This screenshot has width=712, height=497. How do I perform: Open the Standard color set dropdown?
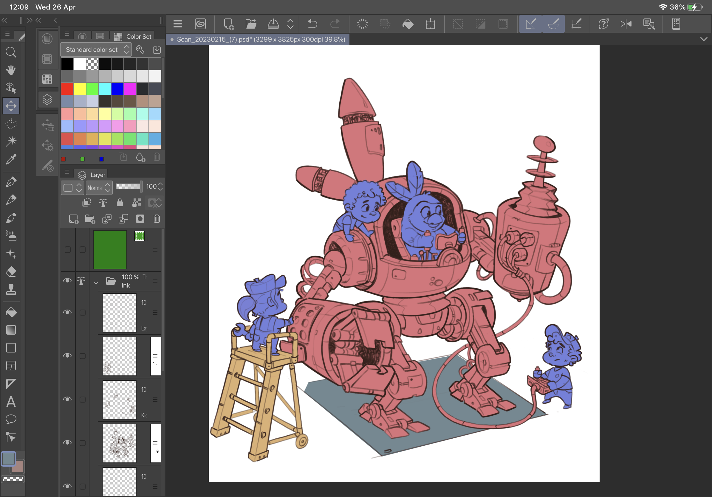[x=96, y=49]
